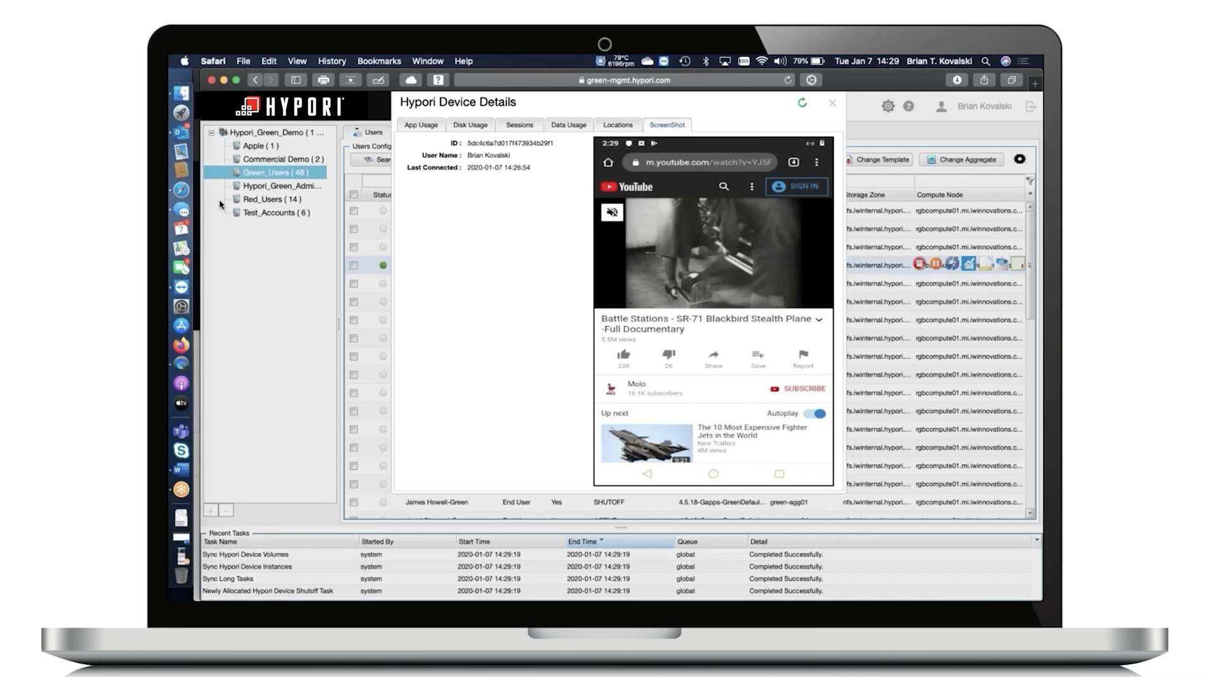Expand the video title description chevron
This screenshot has width=1210, height=677.
(819, 320)
